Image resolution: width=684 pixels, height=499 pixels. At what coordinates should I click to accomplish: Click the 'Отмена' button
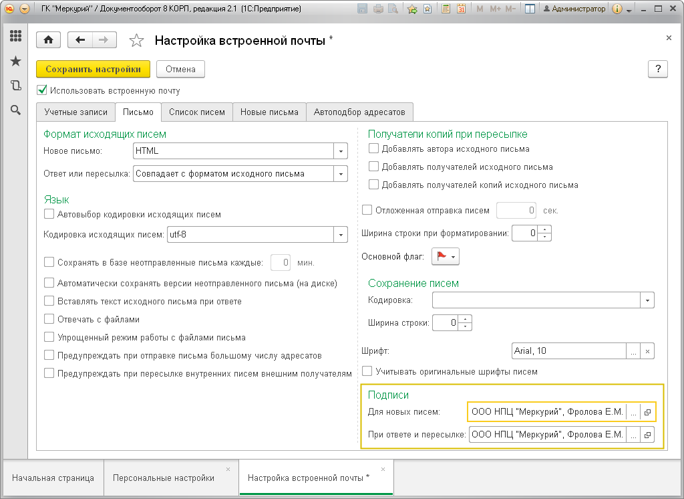(180, 69)
